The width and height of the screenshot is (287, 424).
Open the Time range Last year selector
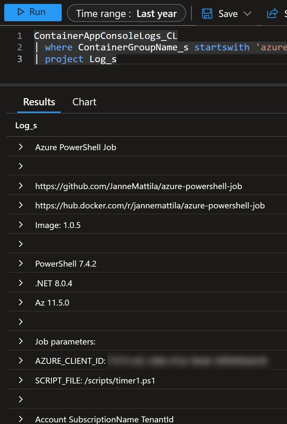126,13
